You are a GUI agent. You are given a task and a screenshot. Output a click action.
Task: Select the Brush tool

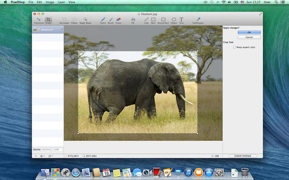tap(111, 21)
